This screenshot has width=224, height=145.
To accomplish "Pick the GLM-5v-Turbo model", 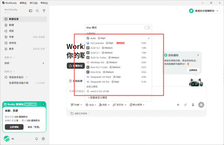I will tap(118, 58).
